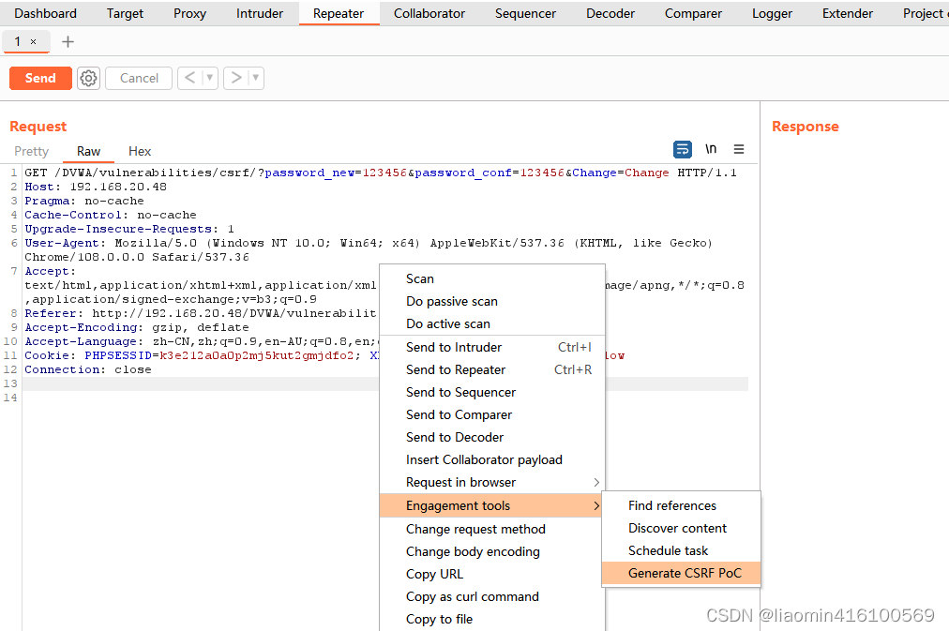Switch to the Dashboard tab

click(45, 13)
